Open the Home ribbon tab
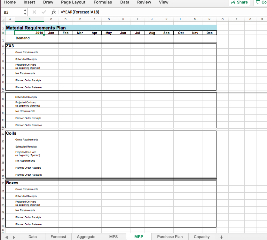This screenshot has height=240, width=267. tap(10, 3)
